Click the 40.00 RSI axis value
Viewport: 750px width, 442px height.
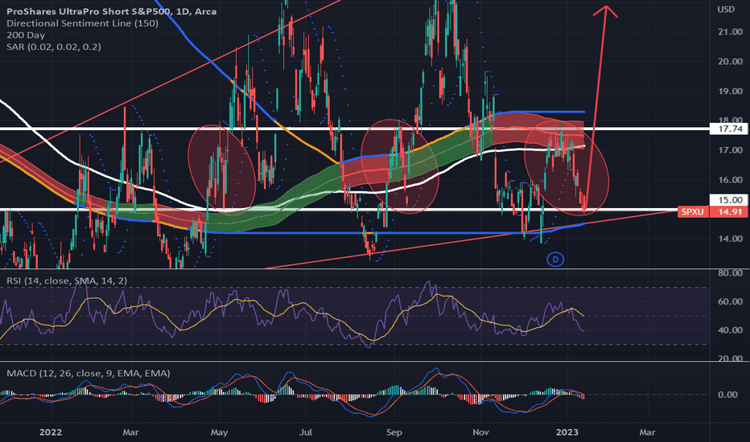[730, 330]
